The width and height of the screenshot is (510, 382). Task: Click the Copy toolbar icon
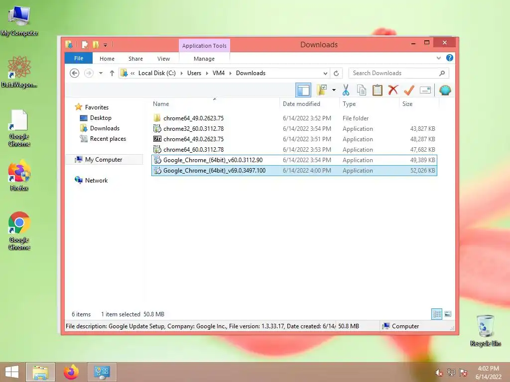click(362, 90)
